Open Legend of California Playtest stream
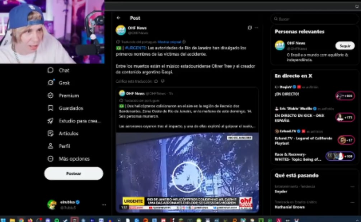Screen dimensions: 361x222 coord(304,141)
